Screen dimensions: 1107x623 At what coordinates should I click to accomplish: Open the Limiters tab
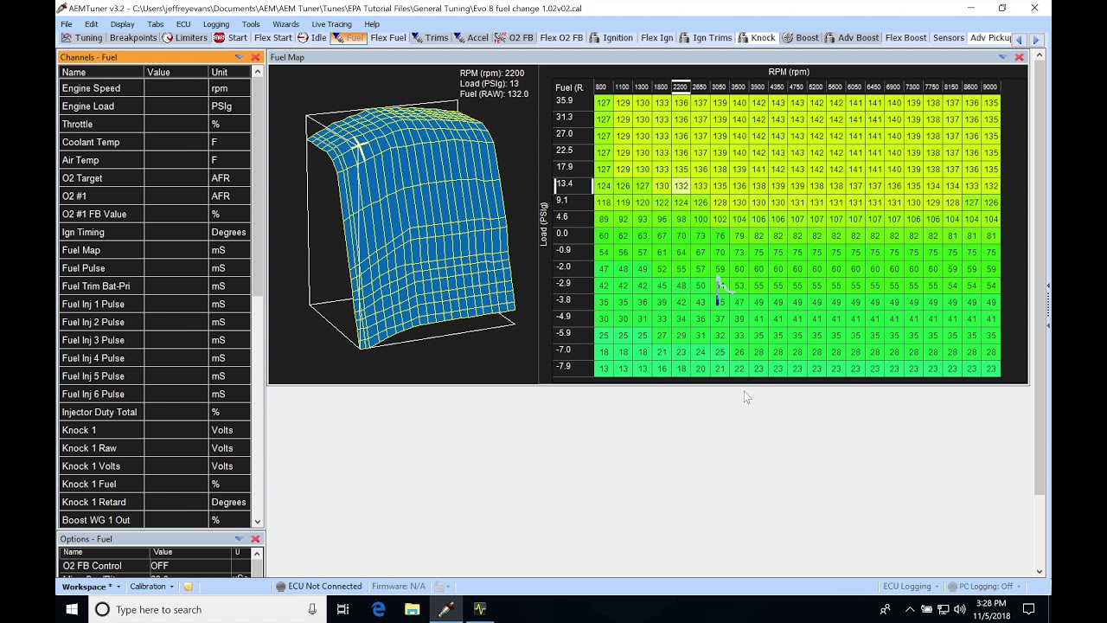coord(185,38)
